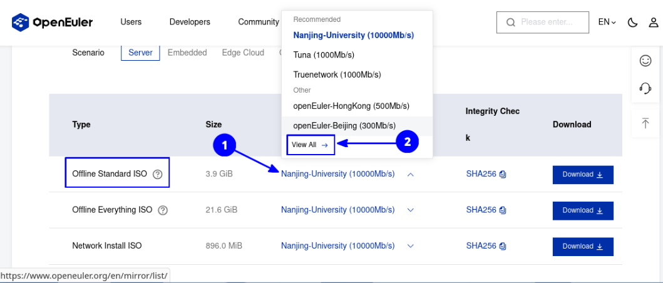Download the Network Install ISO

(583, 247)
